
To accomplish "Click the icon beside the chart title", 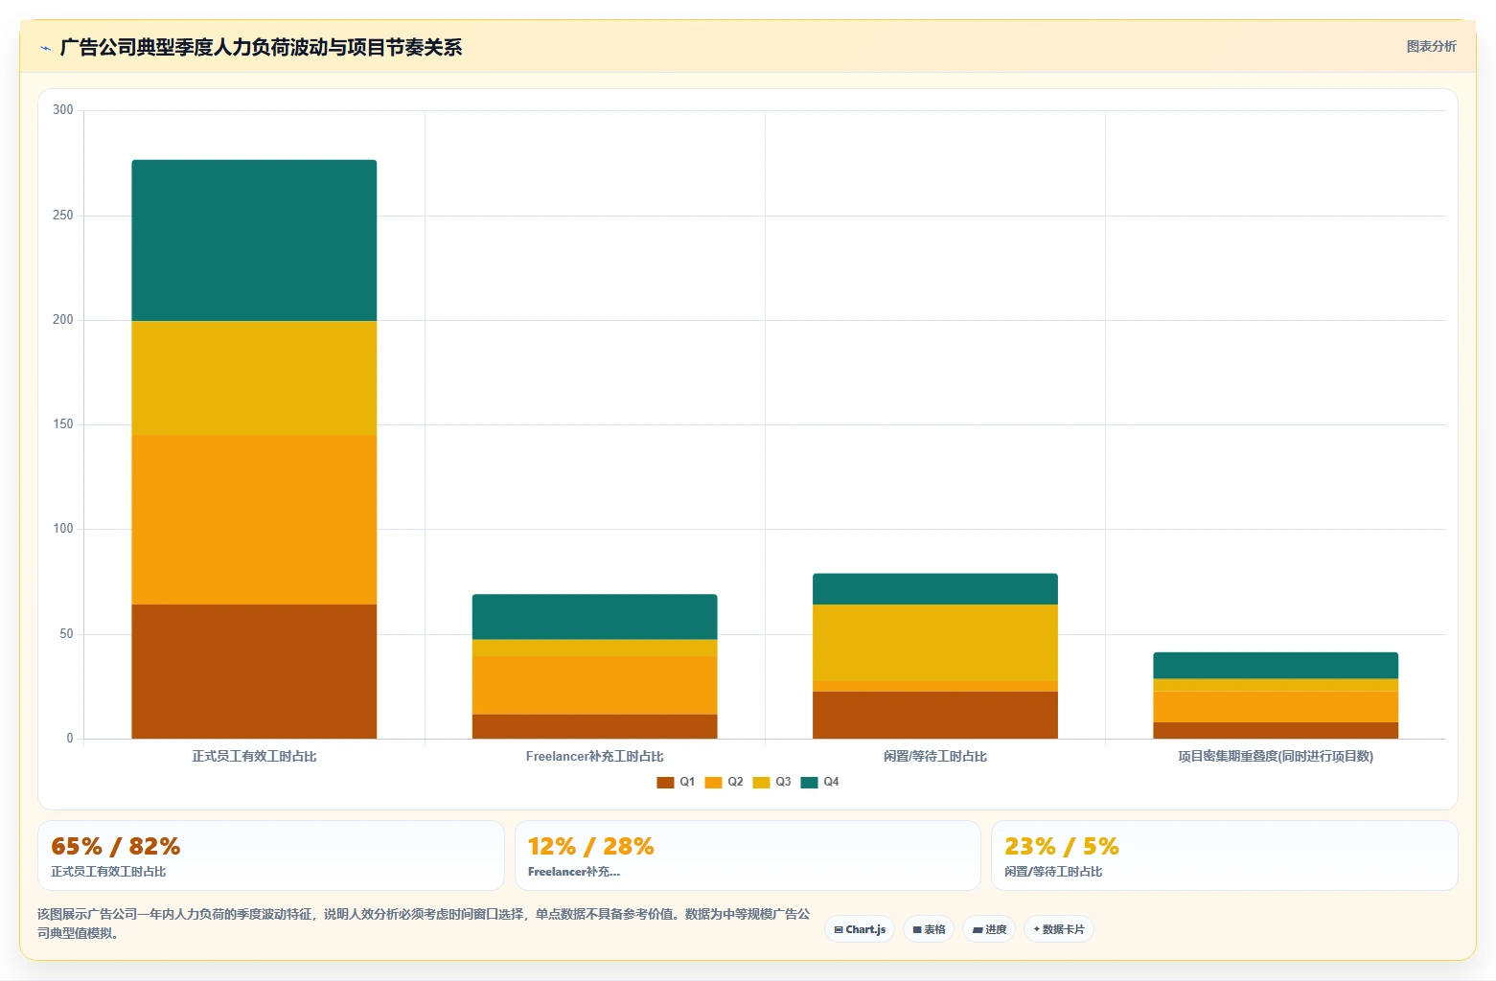I will pyautogui.click(x=45, y=48).
